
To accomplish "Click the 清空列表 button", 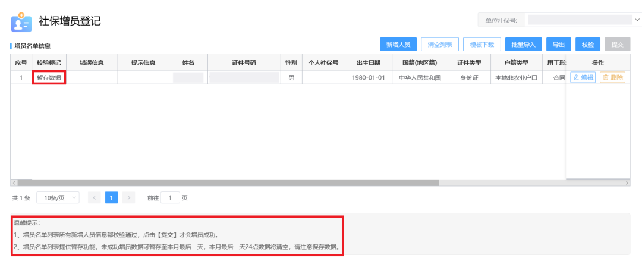I will tap(440, 45).
